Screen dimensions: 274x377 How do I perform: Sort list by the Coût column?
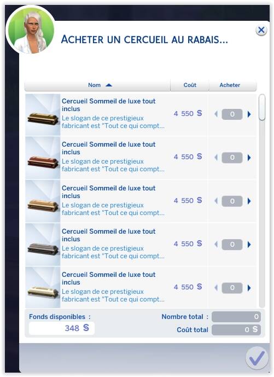[x=190, y=85]
